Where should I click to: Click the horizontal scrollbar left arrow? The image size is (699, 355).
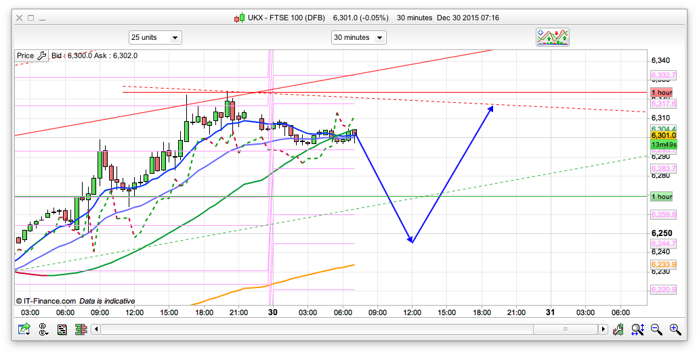(96, 329)
